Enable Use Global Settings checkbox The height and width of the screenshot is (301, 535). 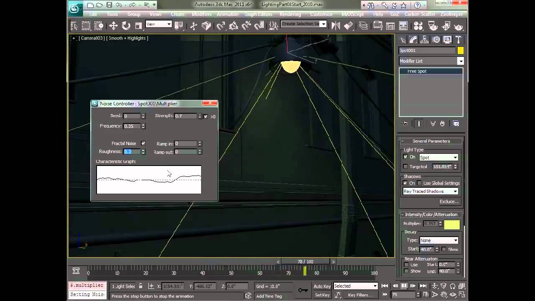pos(419,183)
